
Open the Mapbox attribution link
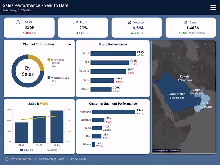159,150
